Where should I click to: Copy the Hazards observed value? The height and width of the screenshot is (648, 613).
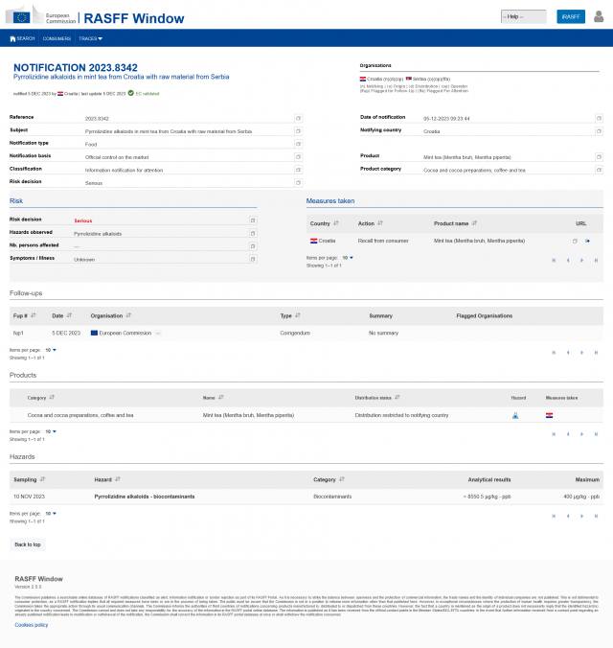click(x=253, y=233)
